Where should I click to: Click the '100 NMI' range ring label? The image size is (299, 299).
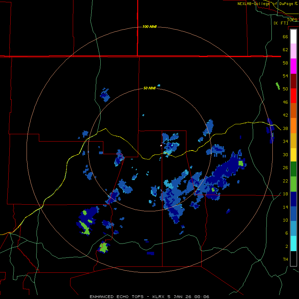[149, 27]
